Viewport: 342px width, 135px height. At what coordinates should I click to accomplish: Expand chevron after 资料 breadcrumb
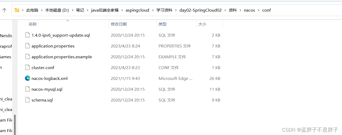[x=240, y=10]
